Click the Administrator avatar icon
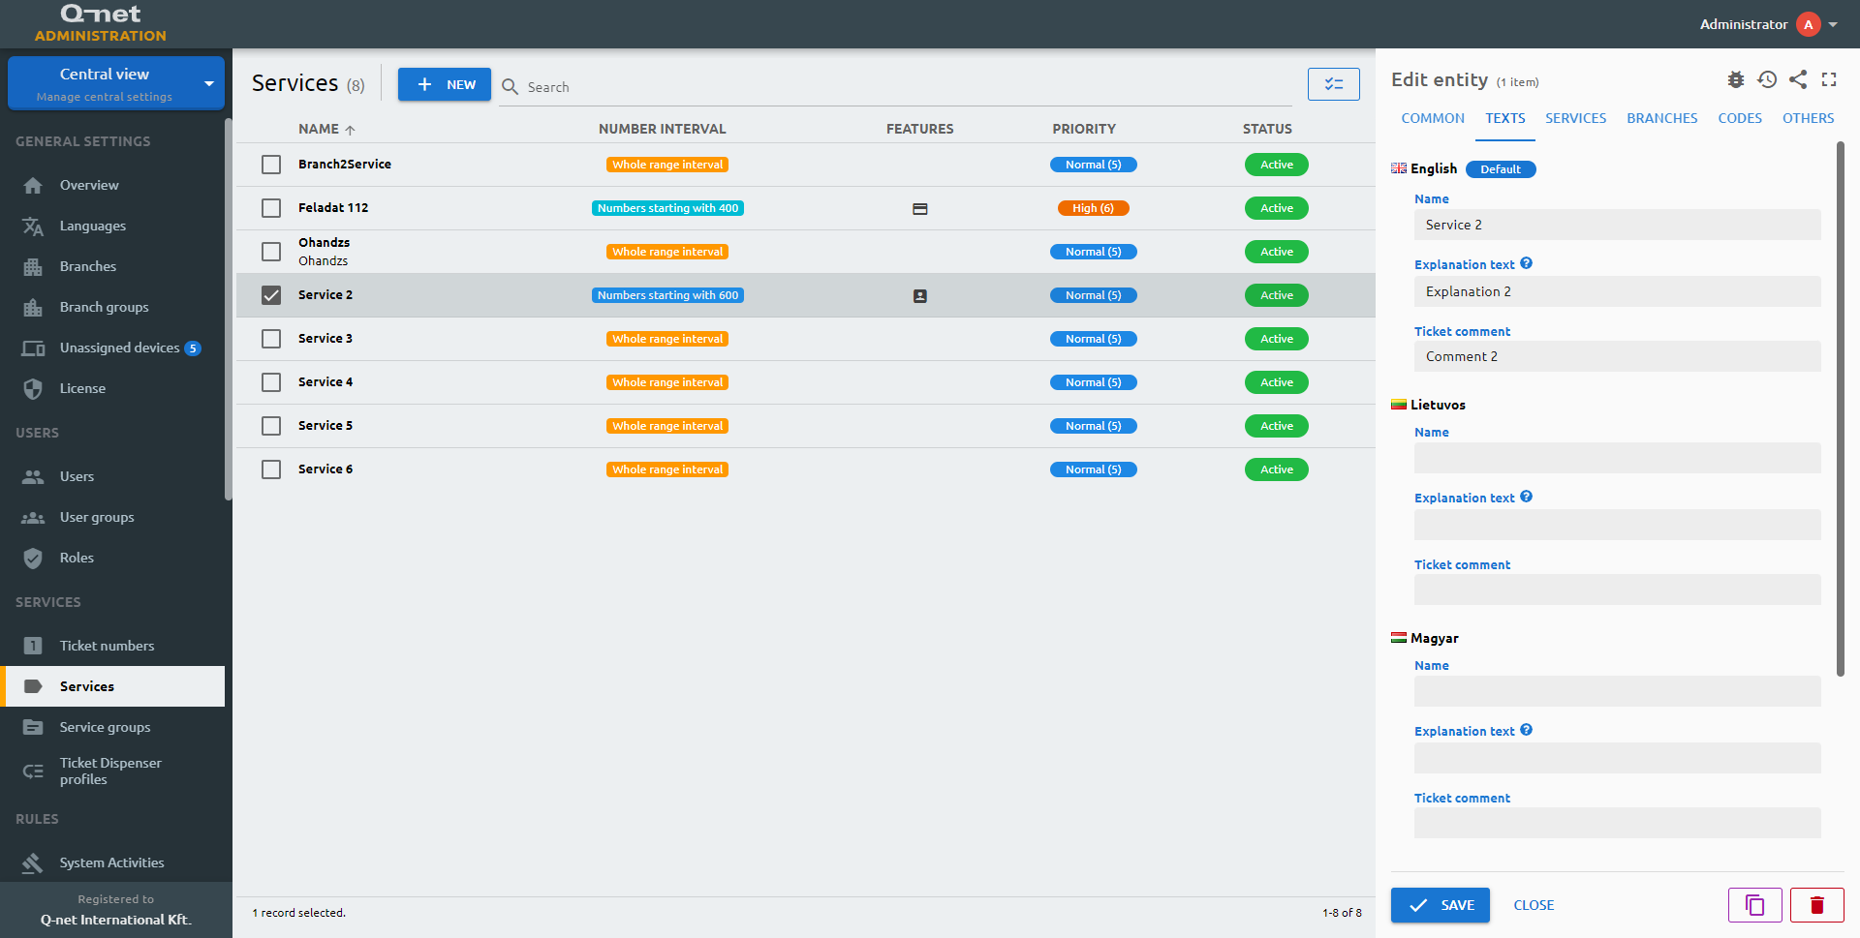Viewport: 1860px width, 938px height. coord(1808,24)
